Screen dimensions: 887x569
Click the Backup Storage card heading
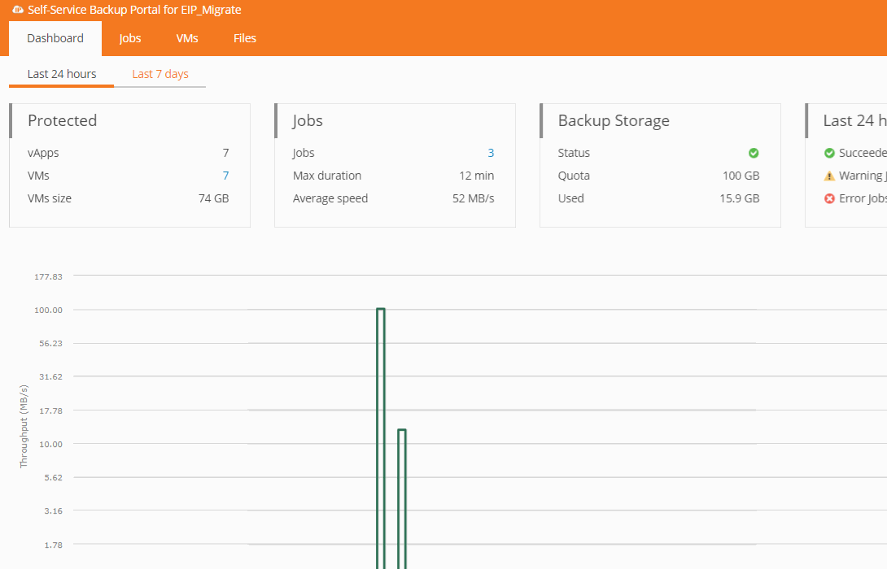click(614, 120)
